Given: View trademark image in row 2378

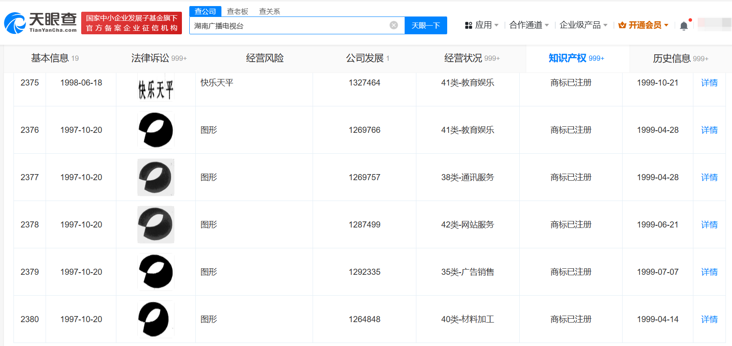Looking at the screenshot, I should coord(156,224).
